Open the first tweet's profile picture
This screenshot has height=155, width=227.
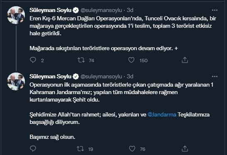click(x=16, y=15)
